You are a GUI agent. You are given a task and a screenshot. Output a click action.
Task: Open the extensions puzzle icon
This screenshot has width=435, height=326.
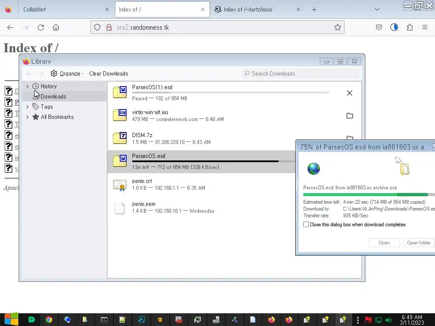[410, 27]
